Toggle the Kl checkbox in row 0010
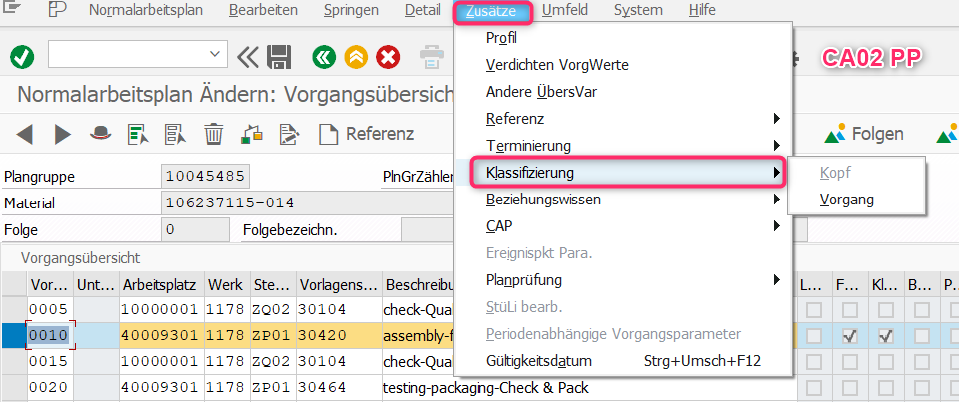 tap(883, 336)
